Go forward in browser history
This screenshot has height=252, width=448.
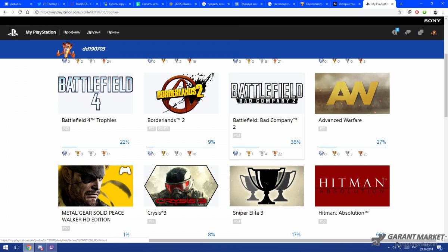[x=13, y=12]
